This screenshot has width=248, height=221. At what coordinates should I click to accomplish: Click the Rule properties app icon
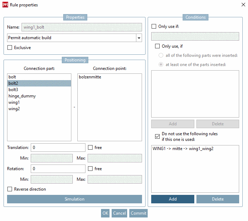(x=6, y=5)
